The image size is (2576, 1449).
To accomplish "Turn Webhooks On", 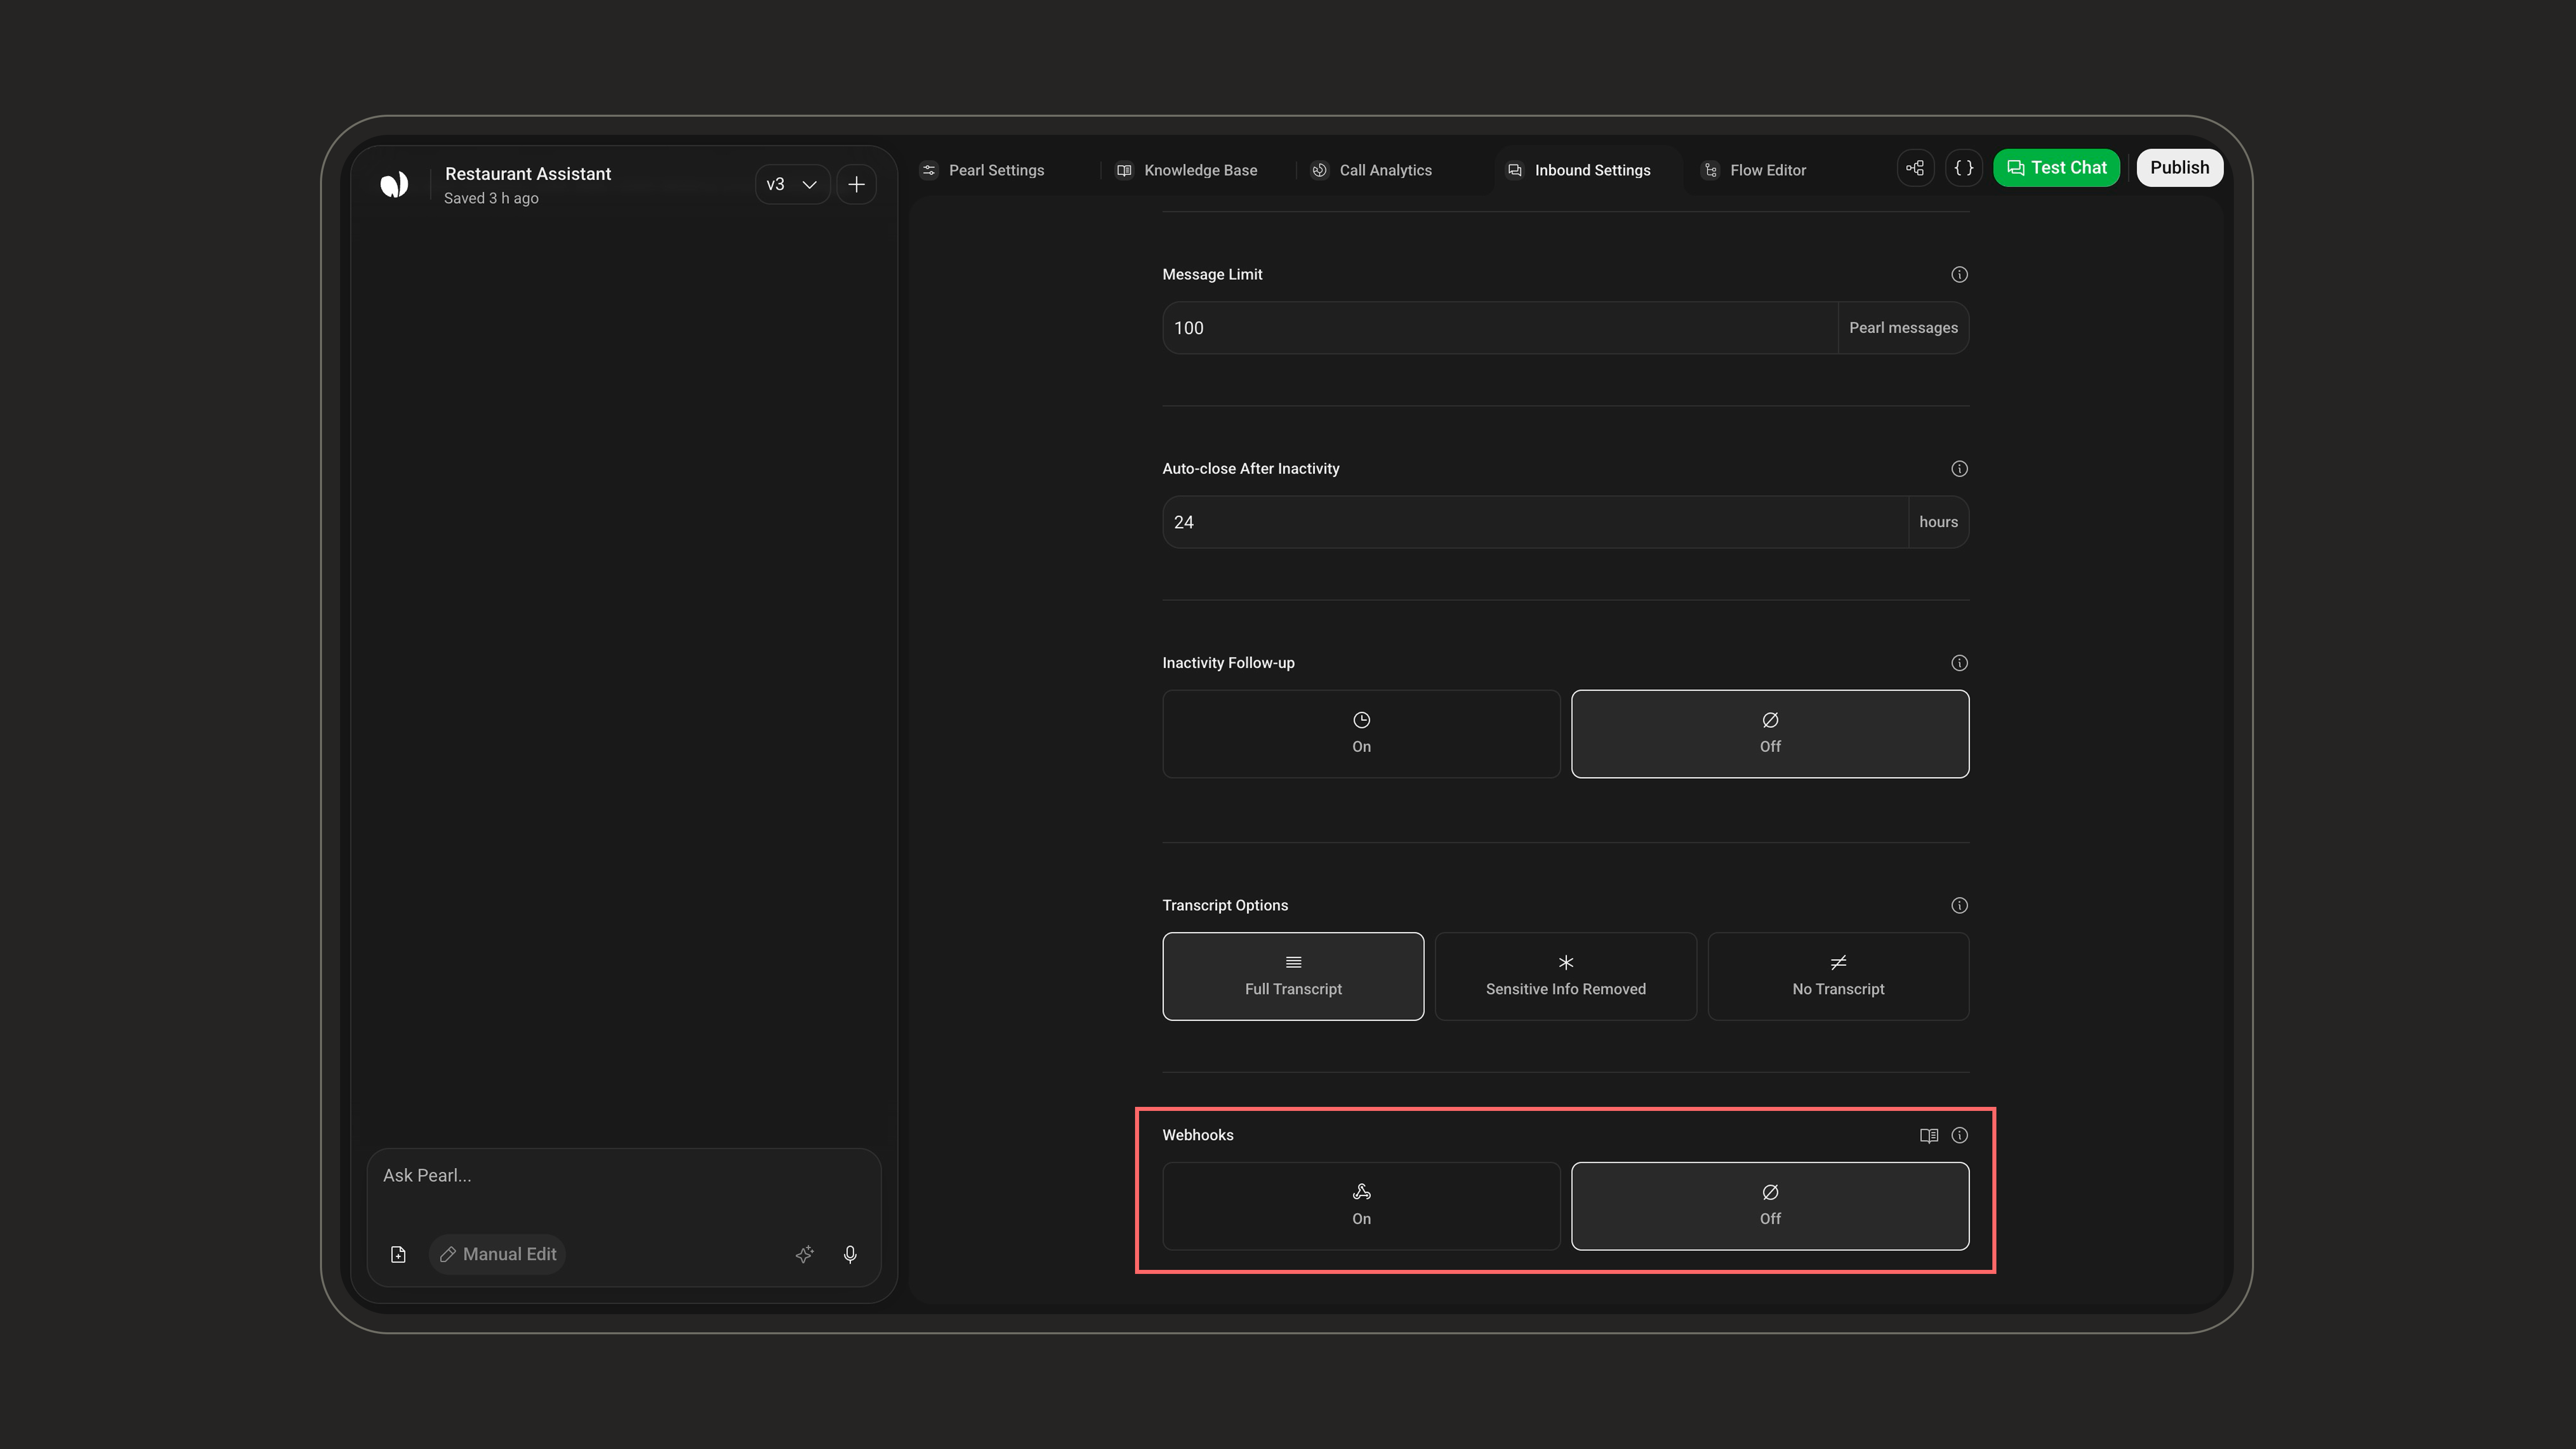I will click(x=1361, y=1206).
